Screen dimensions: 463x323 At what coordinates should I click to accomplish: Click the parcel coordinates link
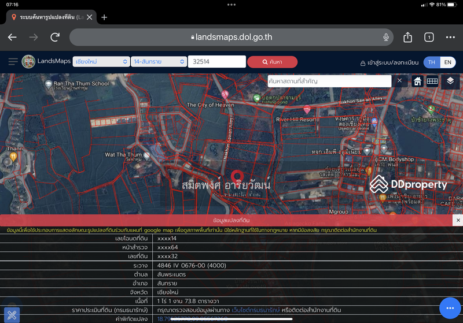[x=192, y=319]
